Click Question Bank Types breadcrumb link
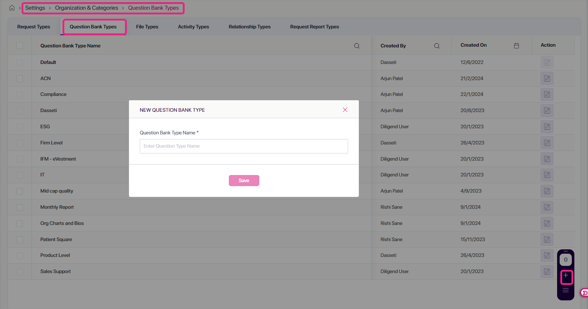This screenshot has height=309, width=588. coord(153,8)
